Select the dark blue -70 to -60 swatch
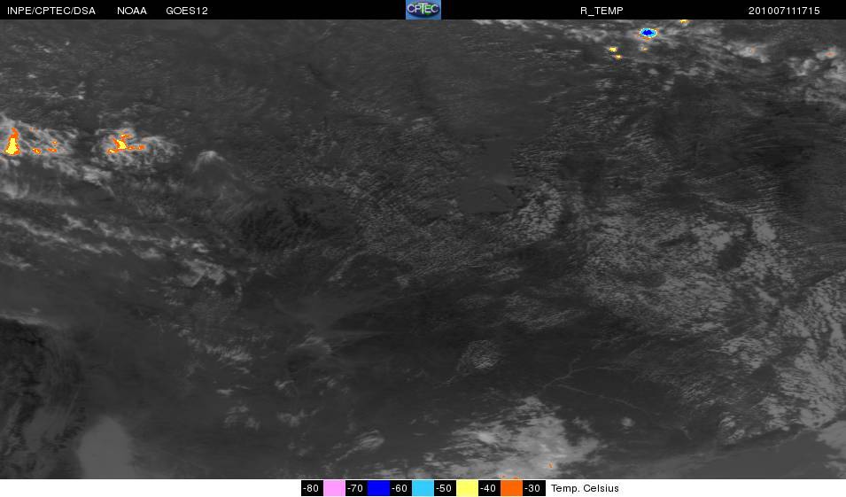Viewport: 846px width, 497px height. click(x=378, y=488)
